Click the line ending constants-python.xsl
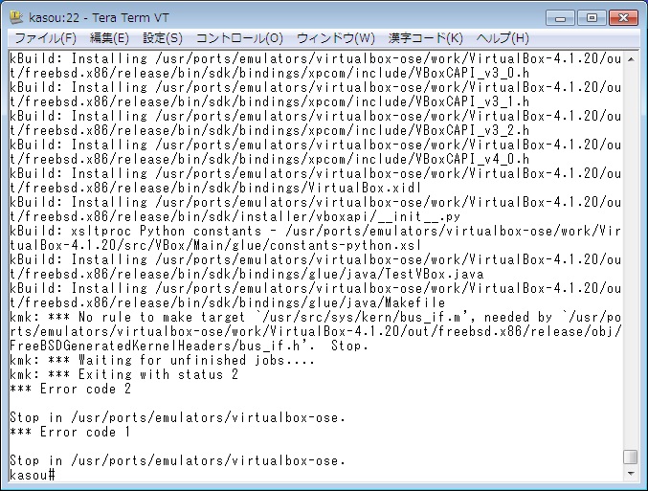 pos(215,245)
